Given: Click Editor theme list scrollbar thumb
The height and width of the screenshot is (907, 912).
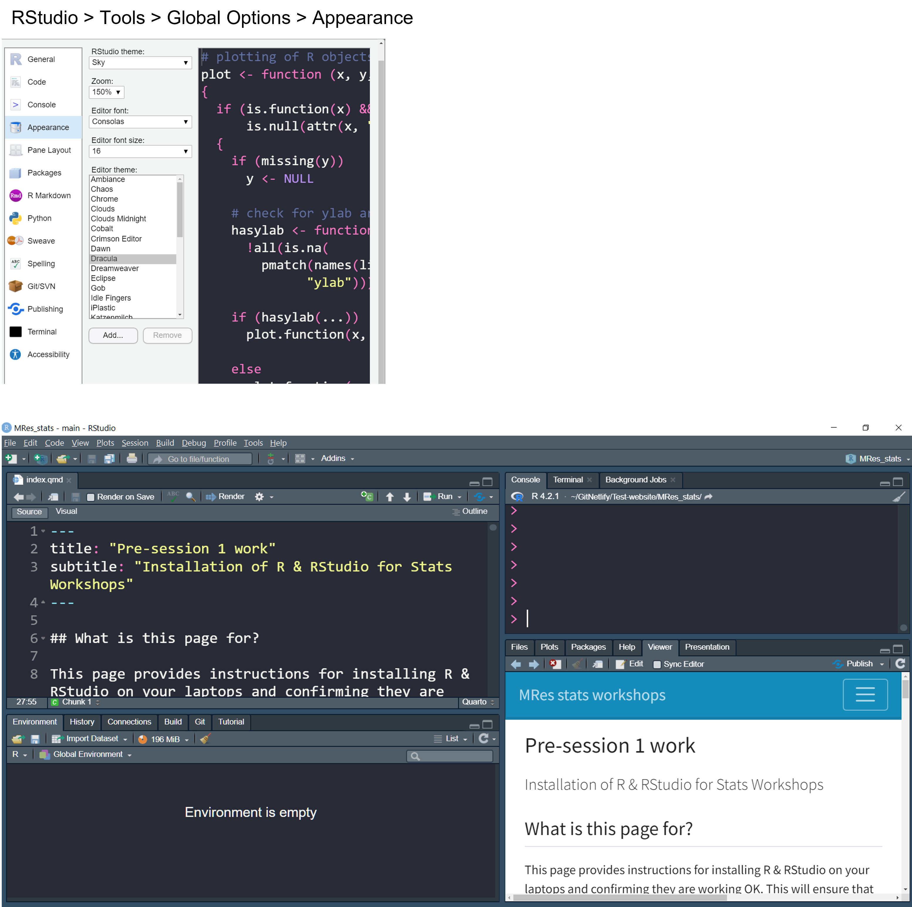Looking at the screenshot, I should click(x=180, y=210).
